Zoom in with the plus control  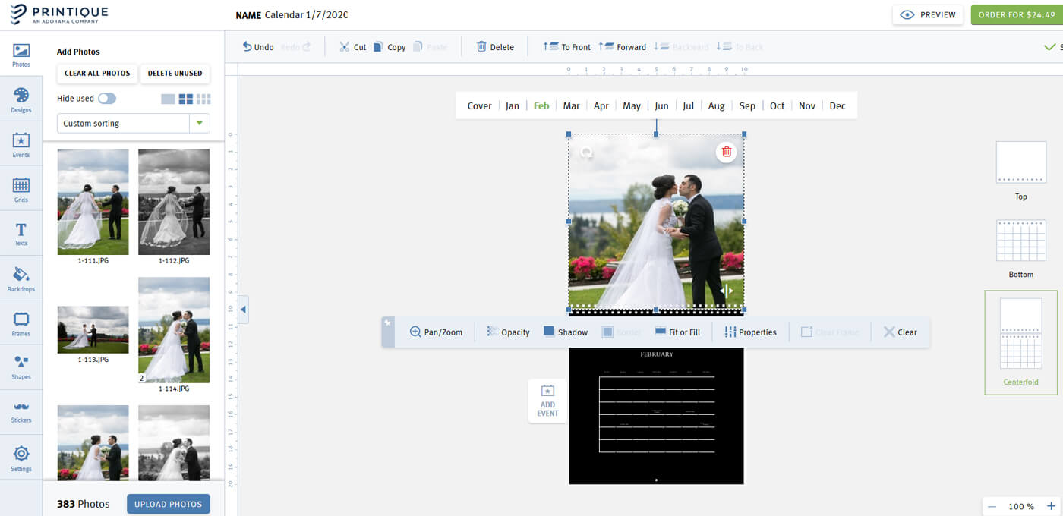pyautogui.click(x=1051, y=505)
